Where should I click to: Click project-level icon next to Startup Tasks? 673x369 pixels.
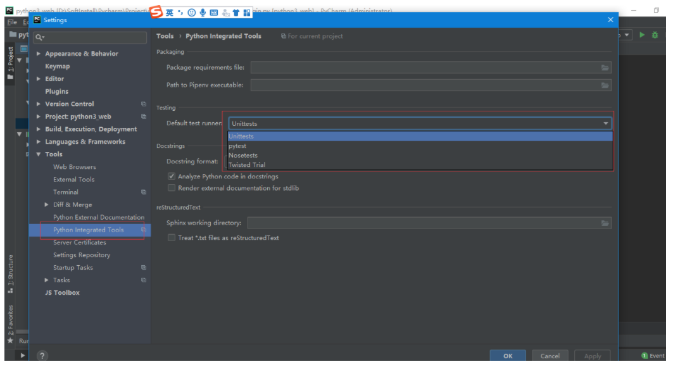[144, 268]
